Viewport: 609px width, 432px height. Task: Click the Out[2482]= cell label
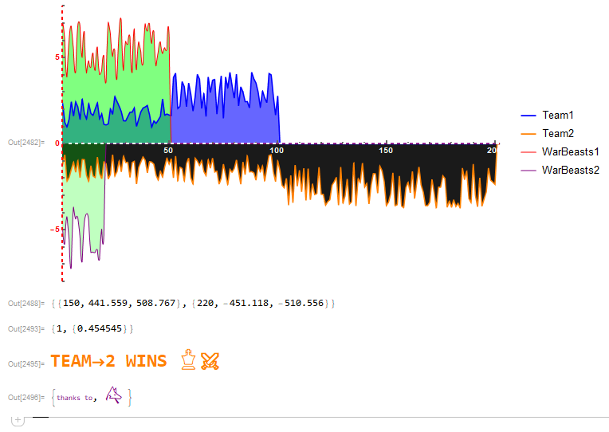[26, 143]
